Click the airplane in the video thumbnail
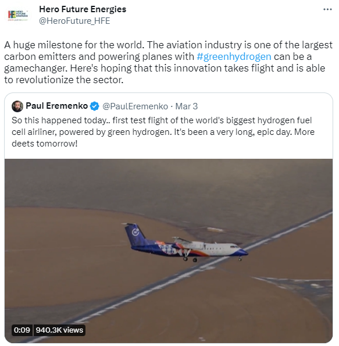The width and height of the screenshot is (339, 346). tap(186, 243)
